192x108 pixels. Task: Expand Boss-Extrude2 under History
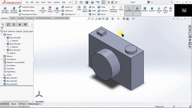coord(5,44)
